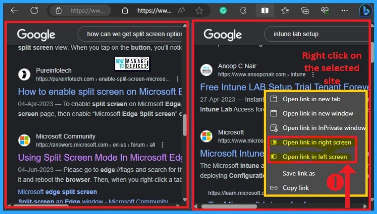Viewport: 377px width, 214px height.
Task: Click the 'https://learn.microsoft' URL text
Action: click(x=236, y=193)
